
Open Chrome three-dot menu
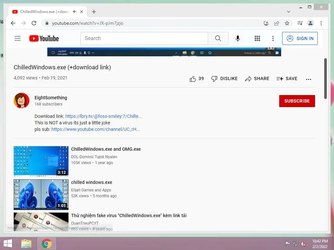321,23
